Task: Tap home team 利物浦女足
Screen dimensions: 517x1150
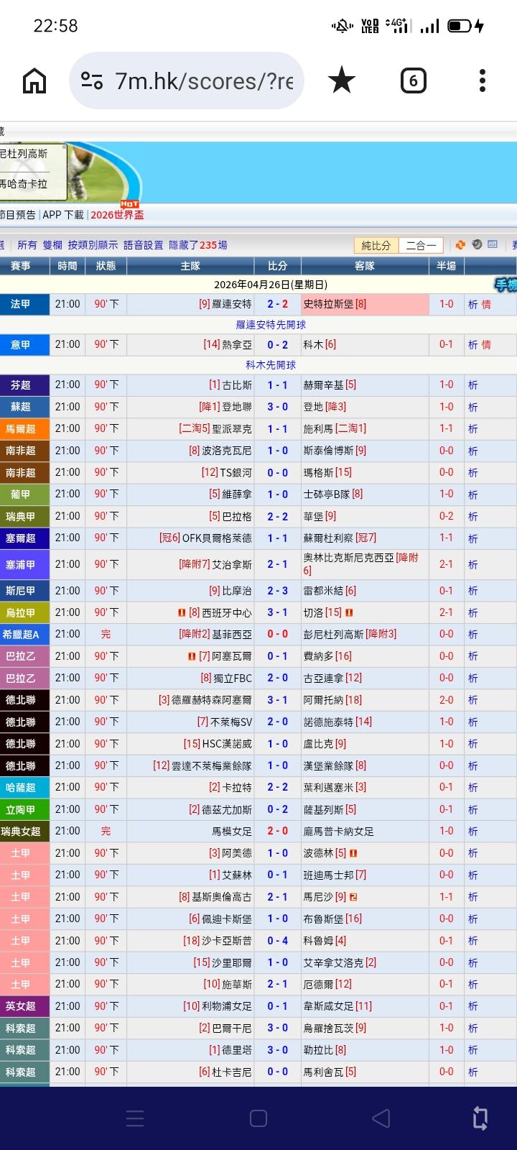Action: pos(227,1006)
